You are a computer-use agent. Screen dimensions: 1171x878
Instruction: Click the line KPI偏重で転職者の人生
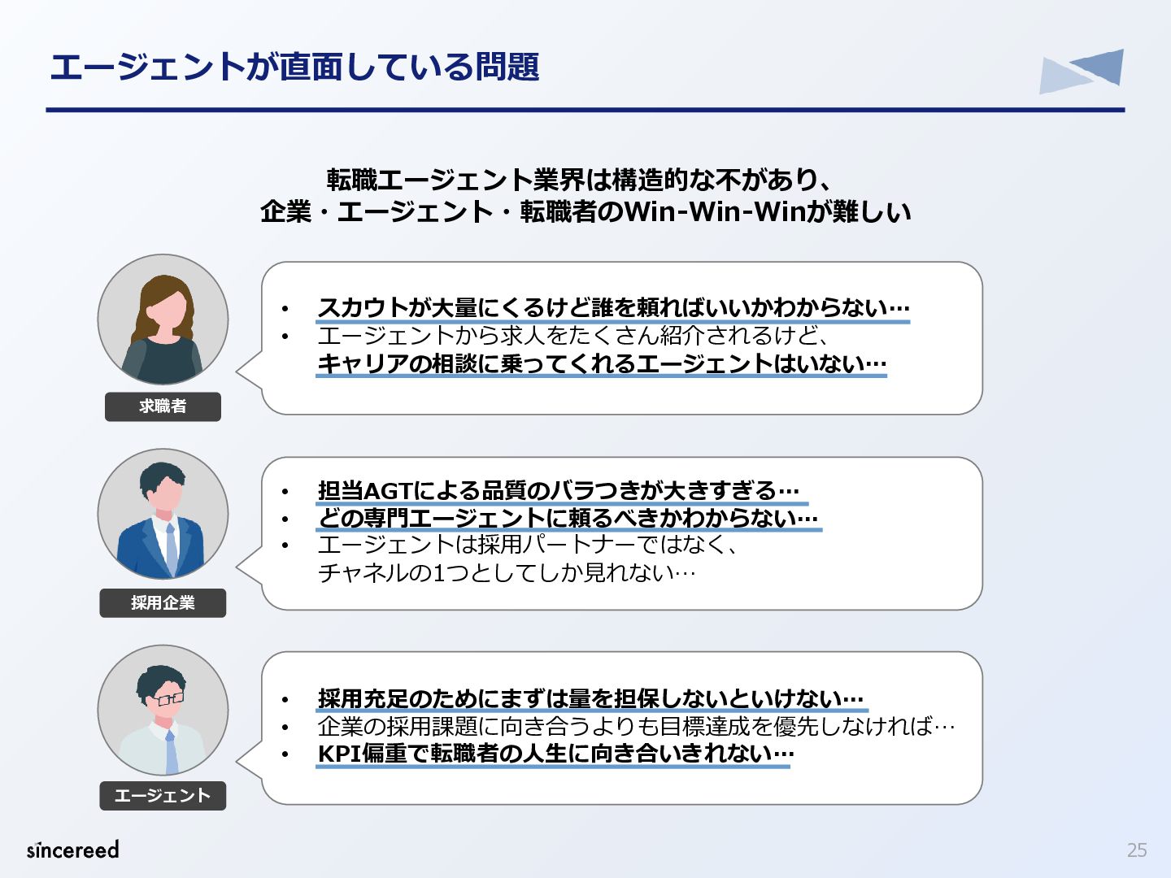[555, 754]
